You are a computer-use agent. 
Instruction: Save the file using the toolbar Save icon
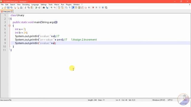[x=8, y=7]
